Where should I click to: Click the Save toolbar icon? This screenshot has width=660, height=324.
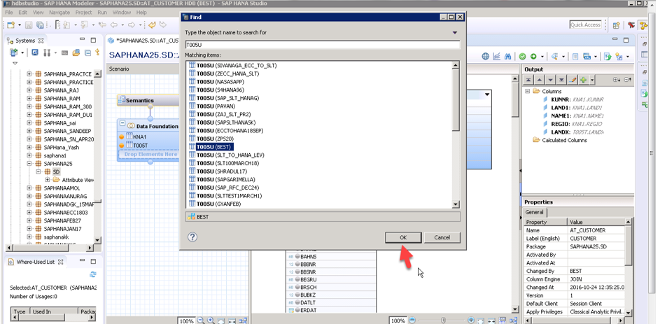point(29,25)
